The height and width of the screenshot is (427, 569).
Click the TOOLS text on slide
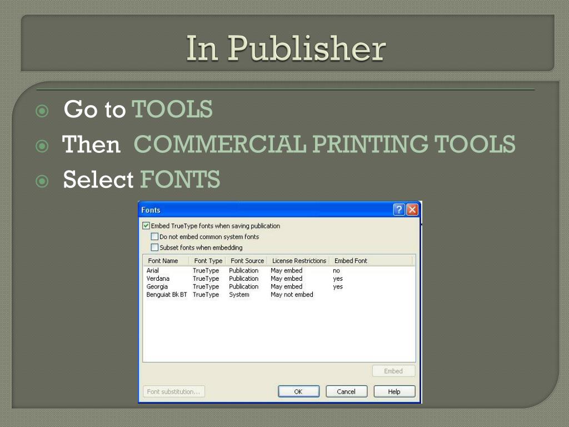[172, 109]
